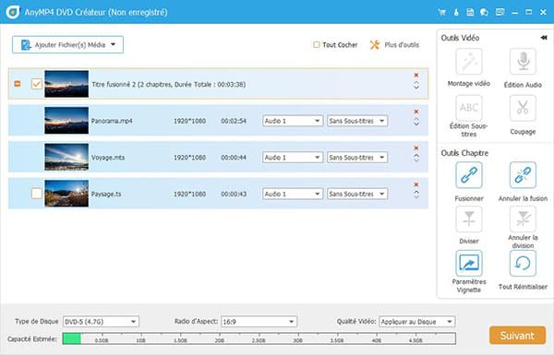The height and width of the screenshot is (355, 554).
Task: Open the Édition Audio microphone tool
Action: tap(523, 62)
